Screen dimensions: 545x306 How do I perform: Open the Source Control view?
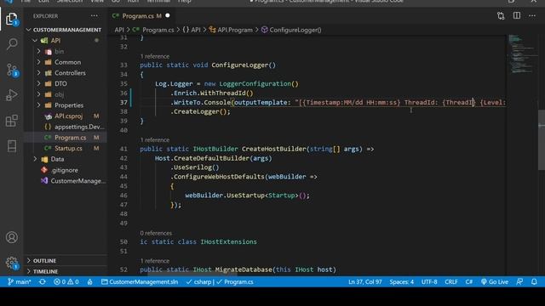click(x=12, y=70)
